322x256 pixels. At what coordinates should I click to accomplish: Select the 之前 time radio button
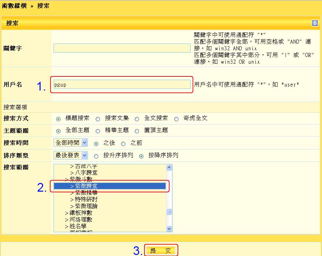(x=123, y=144)
